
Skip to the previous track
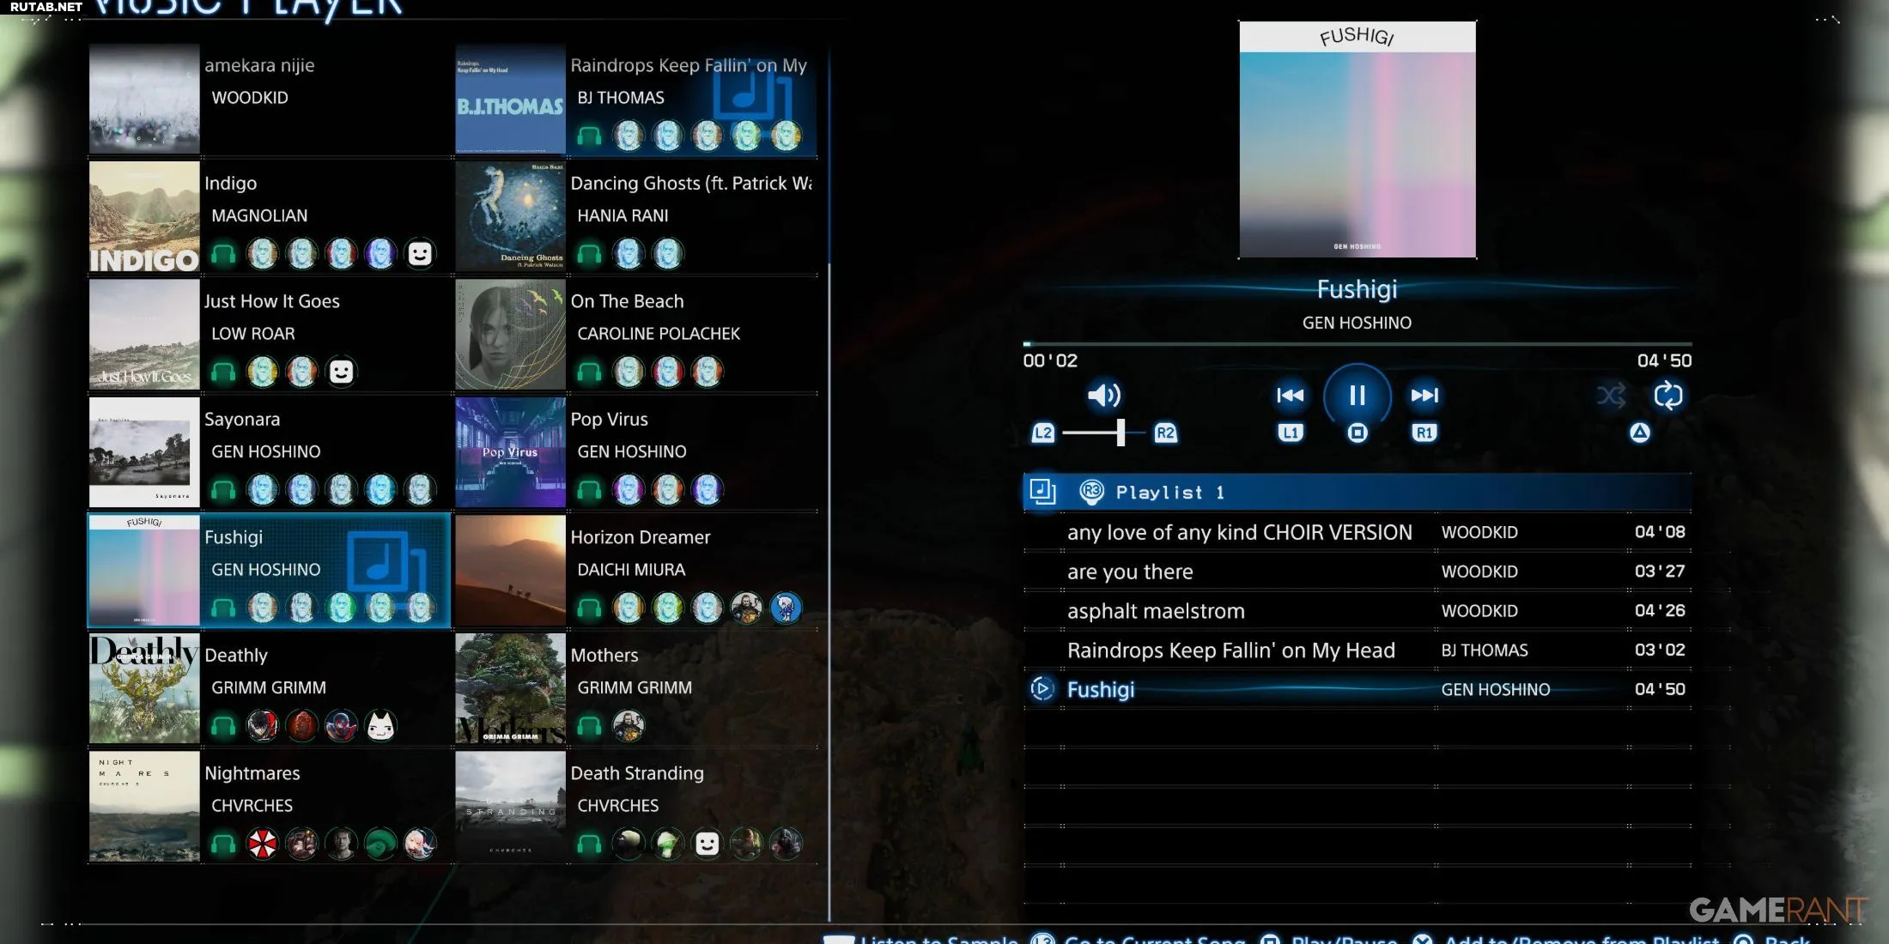[x=1290, y=396]
